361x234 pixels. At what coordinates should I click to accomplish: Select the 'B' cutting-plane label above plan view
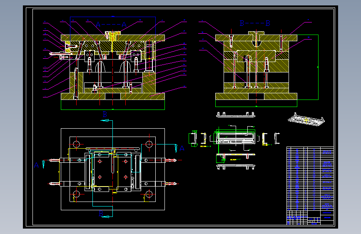105,114
